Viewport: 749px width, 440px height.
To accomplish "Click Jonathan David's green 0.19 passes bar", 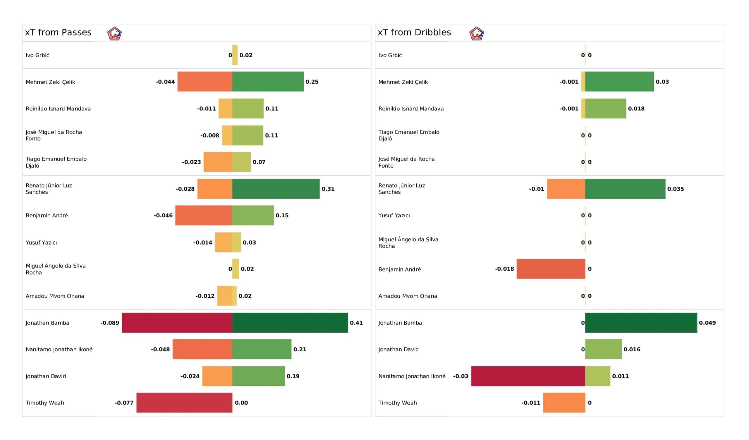I will (x=258, y=376).
